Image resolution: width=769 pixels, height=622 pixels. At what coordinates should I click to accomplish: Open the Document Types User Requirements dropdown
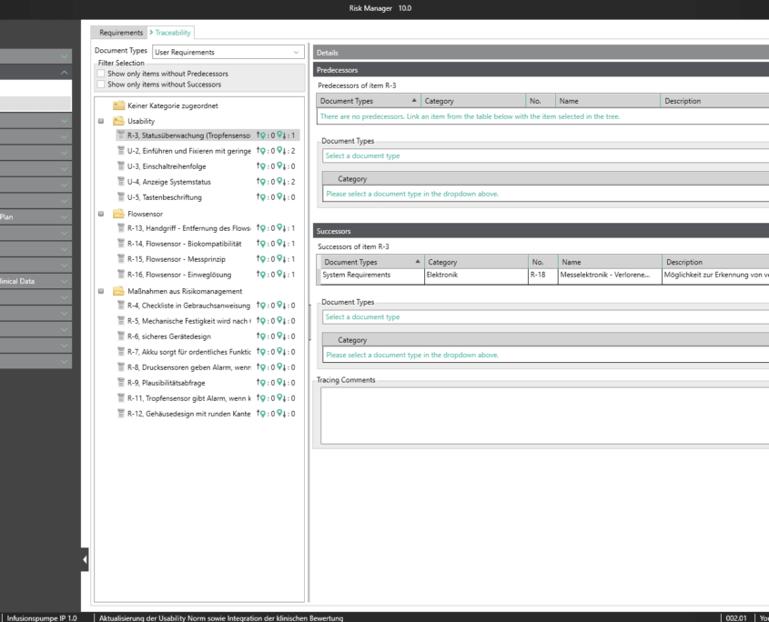228,53
